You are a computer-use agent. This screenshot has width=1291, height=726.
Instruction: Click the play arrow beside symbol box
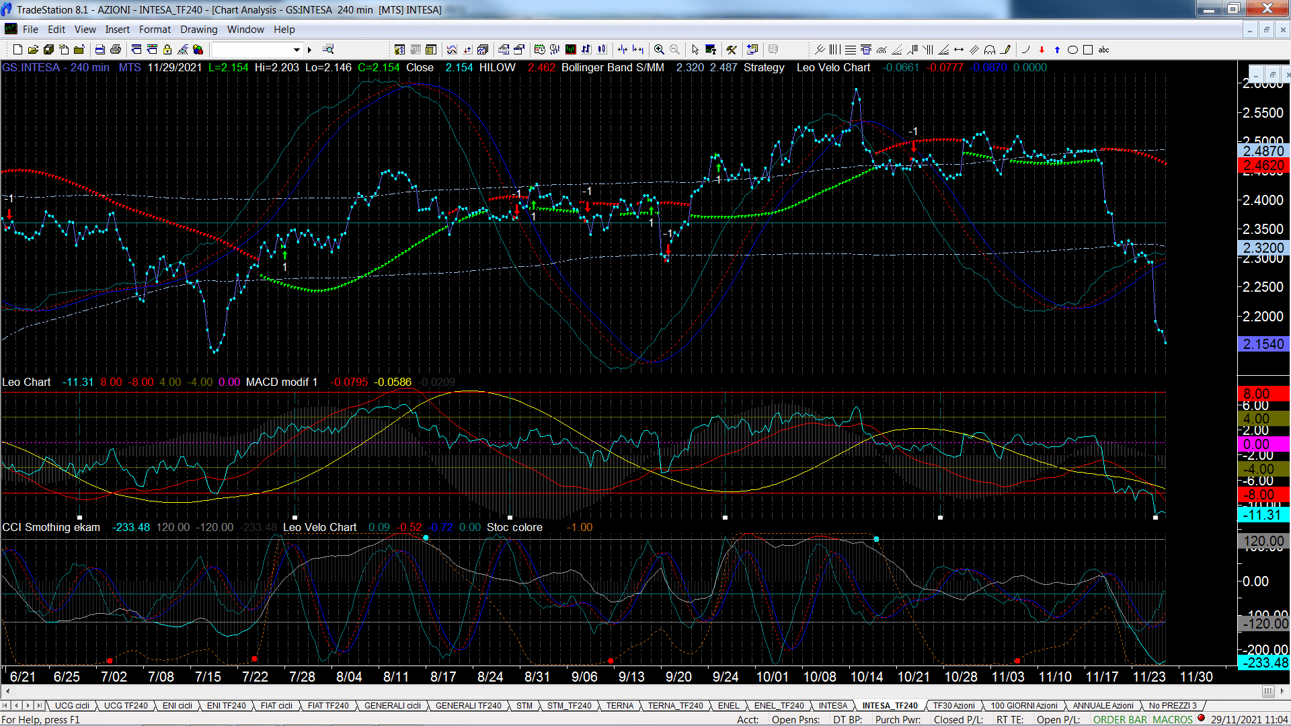(310, 50)
